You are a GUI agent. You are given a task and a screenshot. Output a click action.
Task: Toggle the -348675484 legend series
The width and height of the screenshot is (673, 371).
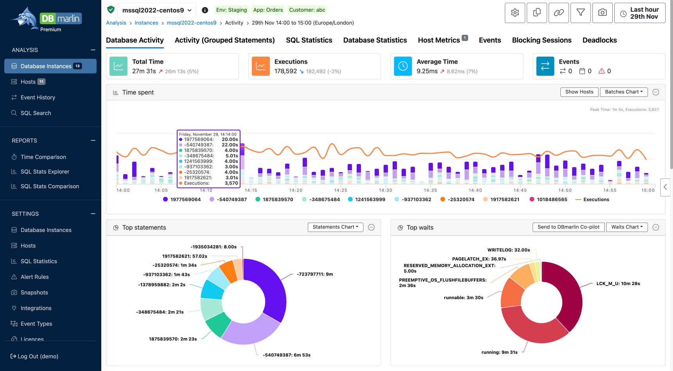[321, 200]
